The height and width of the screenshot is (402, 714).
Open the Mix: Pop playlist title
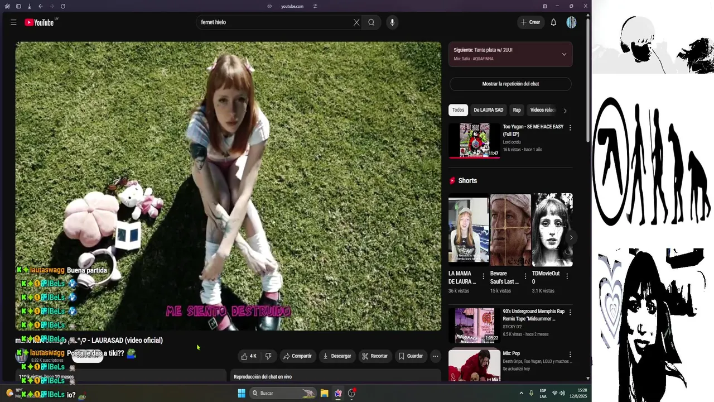512,353
